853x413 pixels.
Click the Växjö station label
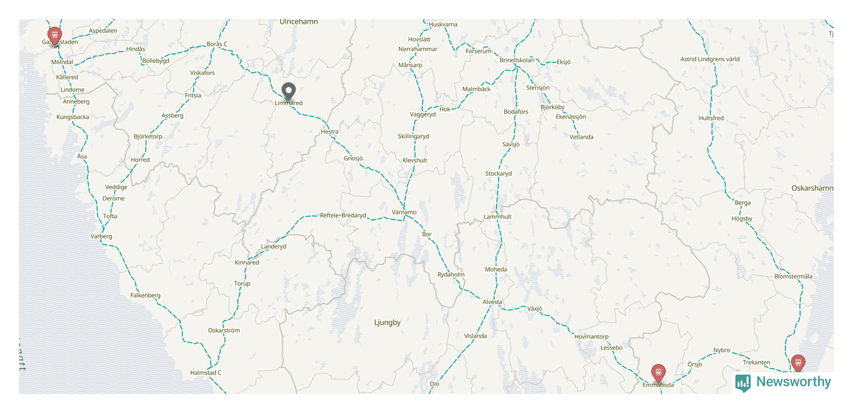pos(535,309)
